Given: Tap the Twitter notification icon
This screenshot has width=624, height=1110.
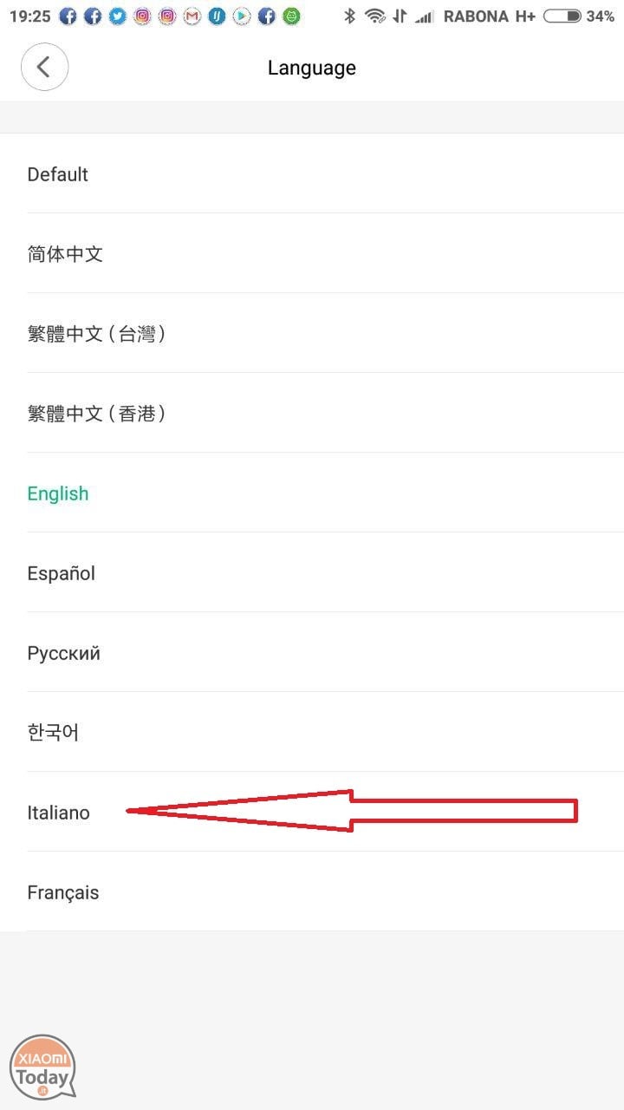Looking at the screenshot, I should coord(118,16).
